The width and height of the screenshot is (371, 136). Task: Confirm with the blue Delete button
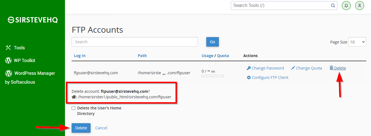click(81, 128)
